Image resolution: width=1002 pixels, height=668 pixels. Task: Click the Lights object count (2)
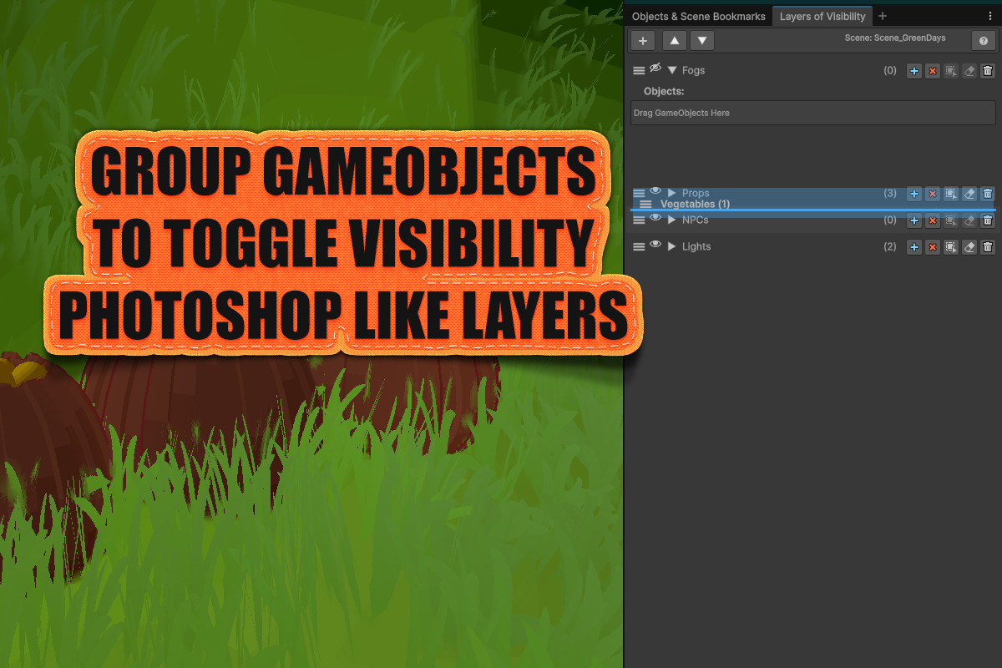point(890,246)
